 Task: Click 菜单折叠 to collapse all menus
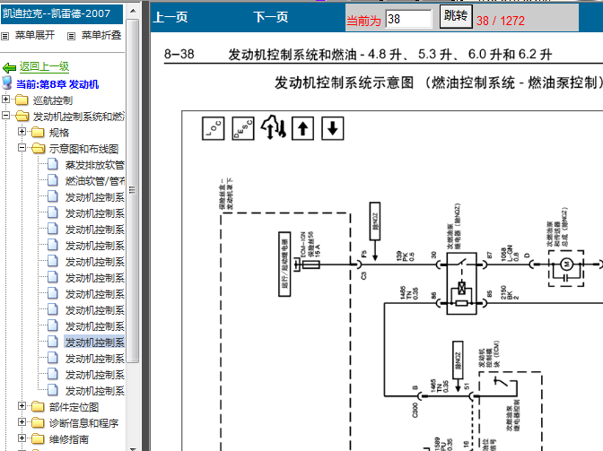(x=101, y=35)
